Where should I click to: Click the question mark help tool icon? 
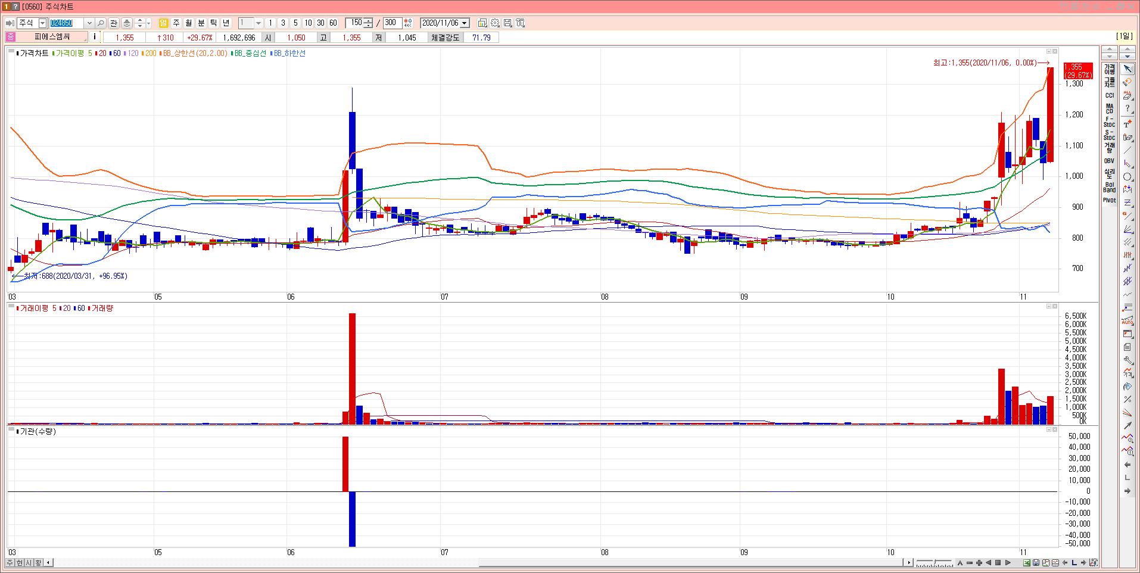(1127, 108)
